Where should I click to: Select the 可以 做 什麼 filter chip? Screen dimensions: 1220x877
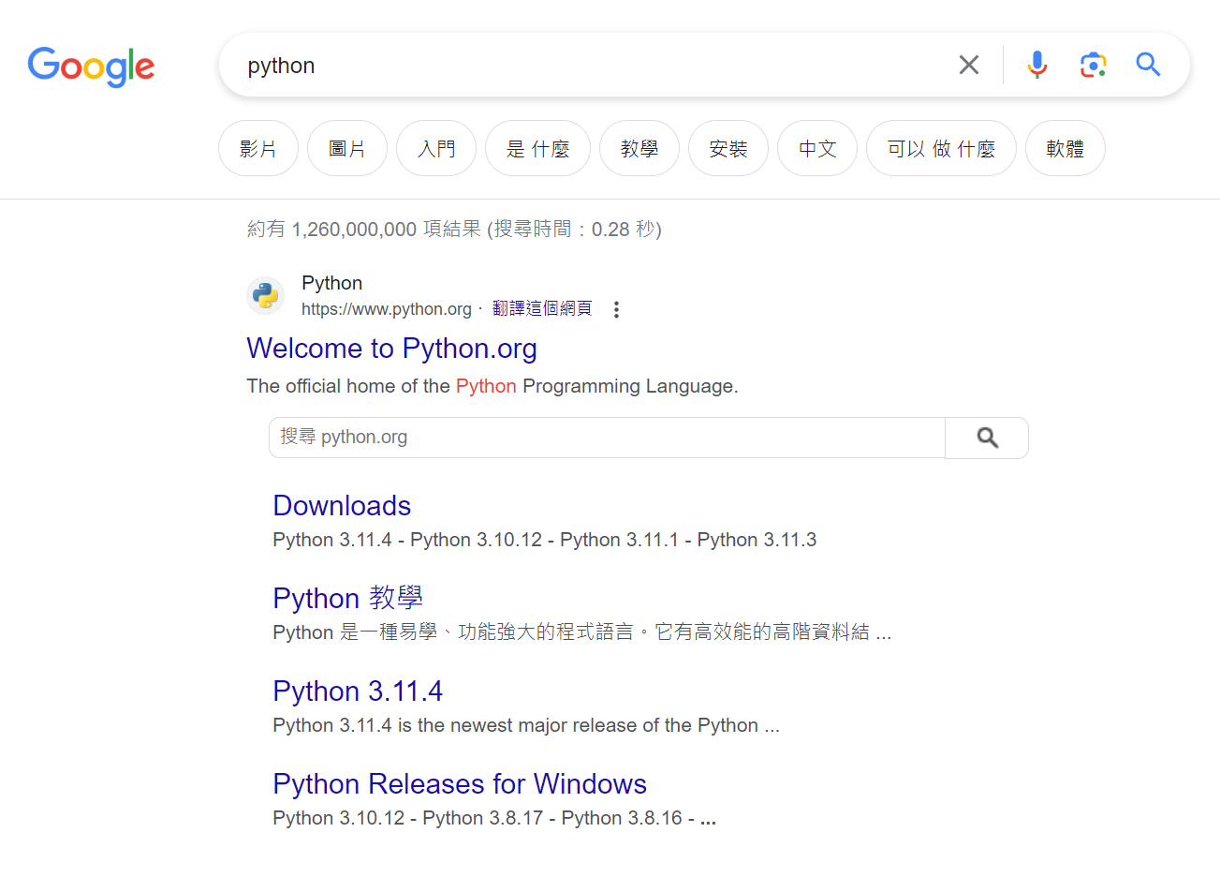[x=941, y=148]
